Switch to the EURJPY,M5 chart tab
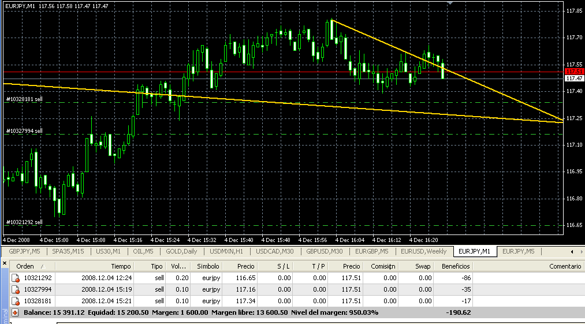Viewport: 585px width, 324px height. 518,252
